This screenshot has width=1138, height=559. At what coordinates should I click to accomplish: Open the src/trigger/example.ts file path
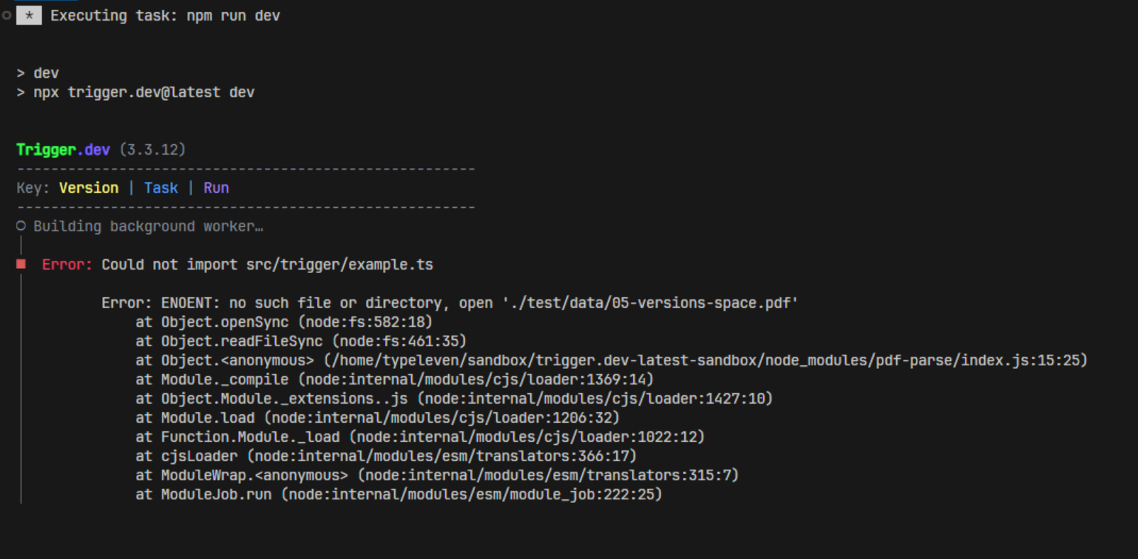(x=340, y=265)
